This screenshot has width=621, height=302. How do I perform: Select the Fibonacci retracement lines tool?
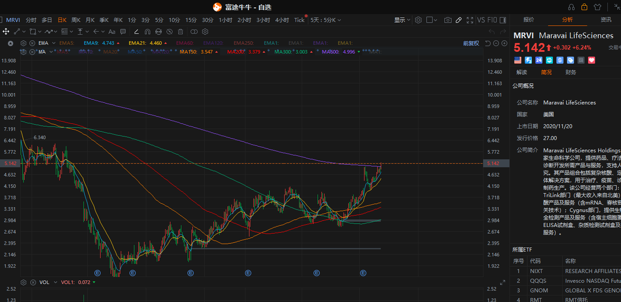(64, 32)
